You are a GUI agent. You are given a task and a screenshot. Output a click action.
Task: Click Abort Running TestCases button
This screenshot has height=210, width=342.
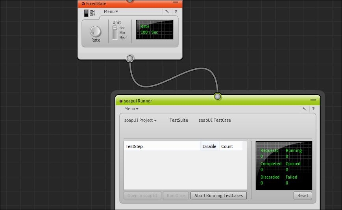tap(218, 195)
